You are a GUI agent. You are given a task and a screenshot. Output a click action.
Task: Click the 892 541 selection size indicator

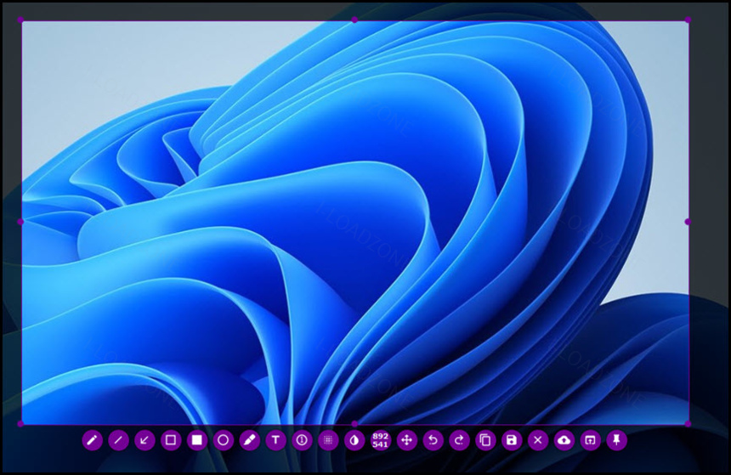click(x=381, y=440)
